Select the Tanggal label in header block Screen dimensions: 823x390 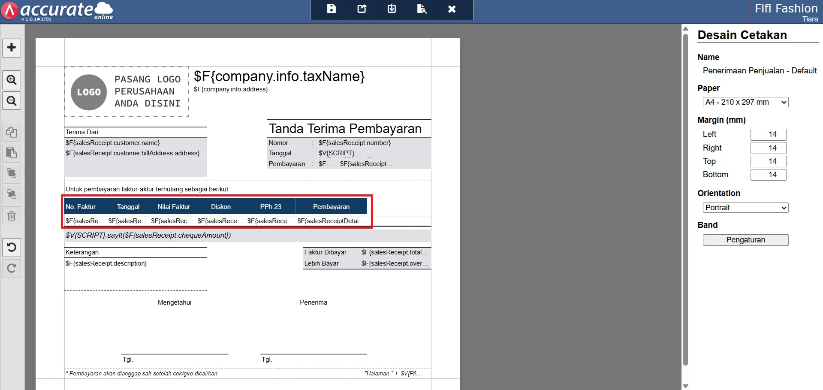(280, 153)
